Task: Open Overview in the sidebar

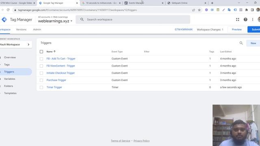Action: click(10, 58)
